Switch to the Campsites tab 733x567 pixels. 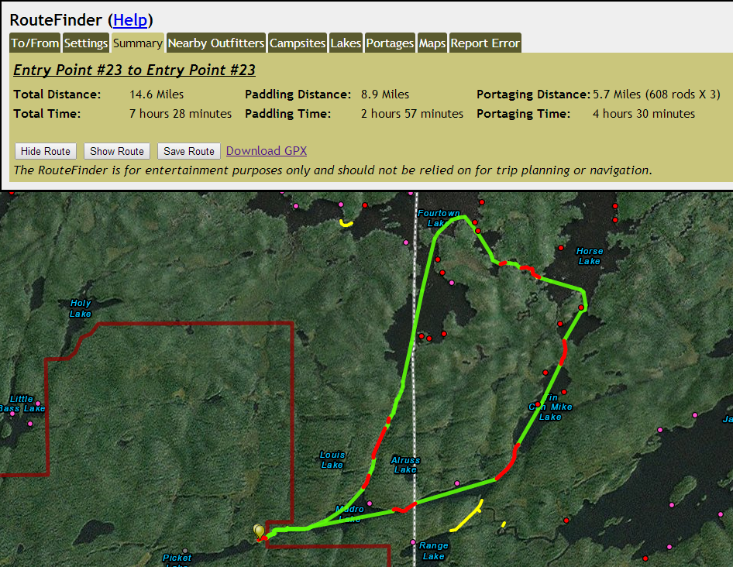(298, 43)
